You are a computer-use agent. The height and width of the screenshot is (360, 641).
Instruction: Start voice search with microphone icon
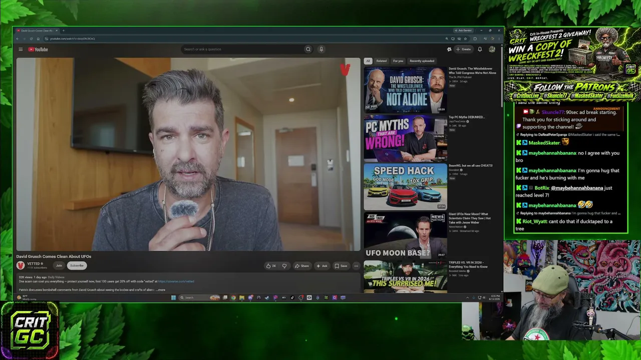321,49
